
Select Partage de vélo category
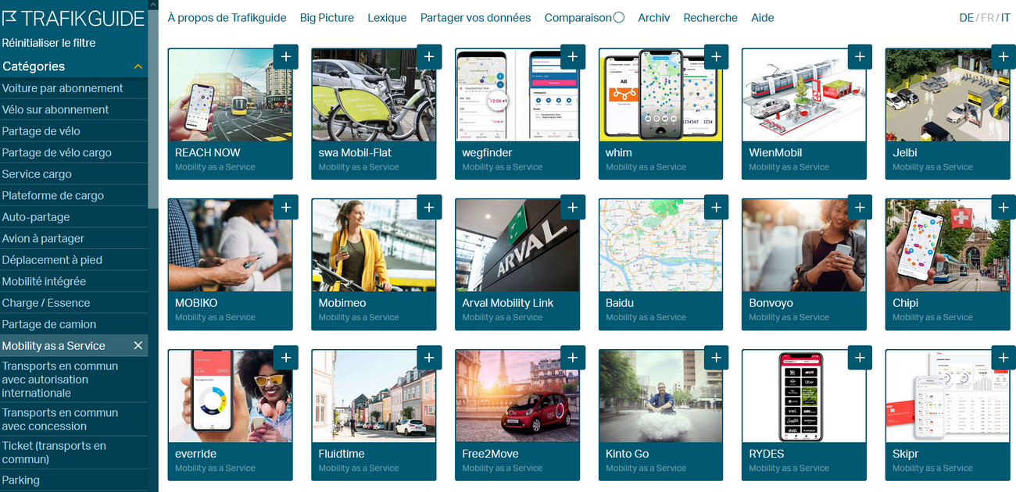click(x=73, y=131)
